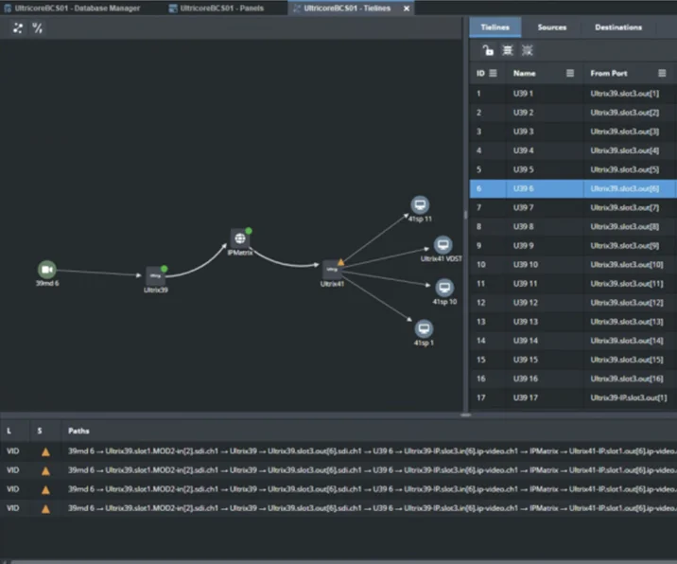Click the 39md 6 camera source node

point(47,270)
